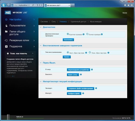The image size is (135, 121).
Task: Switch to the Утилиты tab
Action: [x=63, y=22]
